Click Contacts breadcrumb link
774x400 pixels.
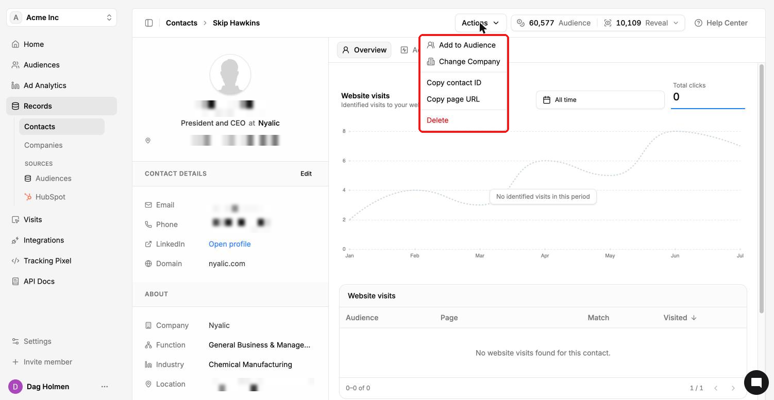click(x=181, y=23)
